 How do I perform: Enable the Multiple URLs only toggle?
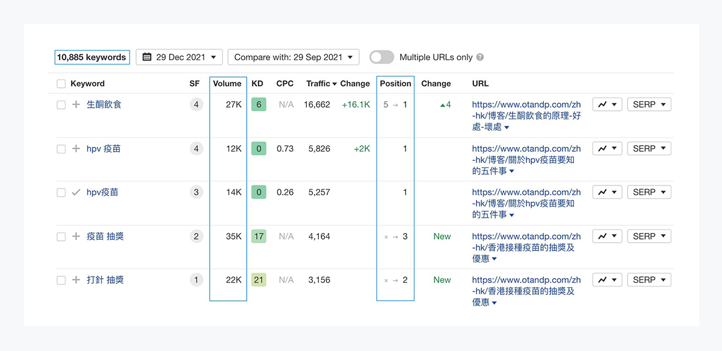(382, 57)
